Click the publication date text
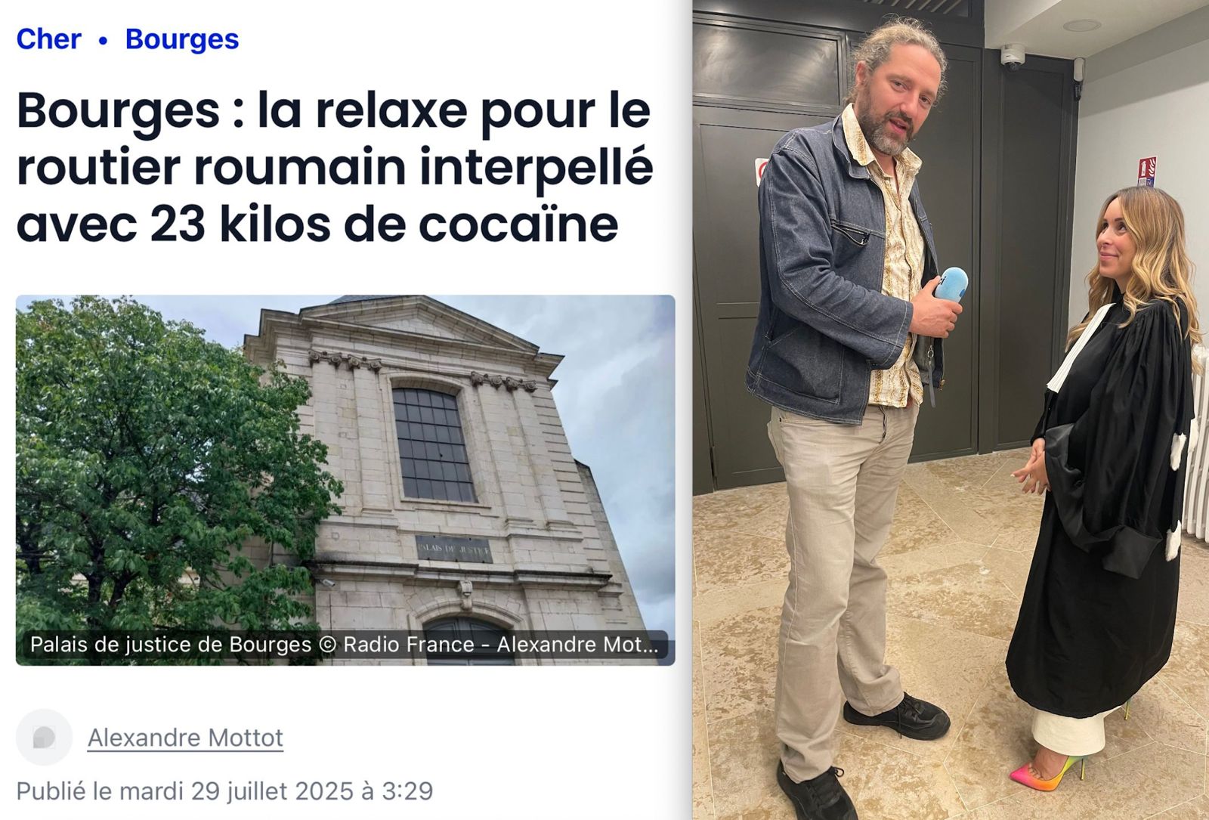This screenshot has width=1209, height=820. pos(224,791)
